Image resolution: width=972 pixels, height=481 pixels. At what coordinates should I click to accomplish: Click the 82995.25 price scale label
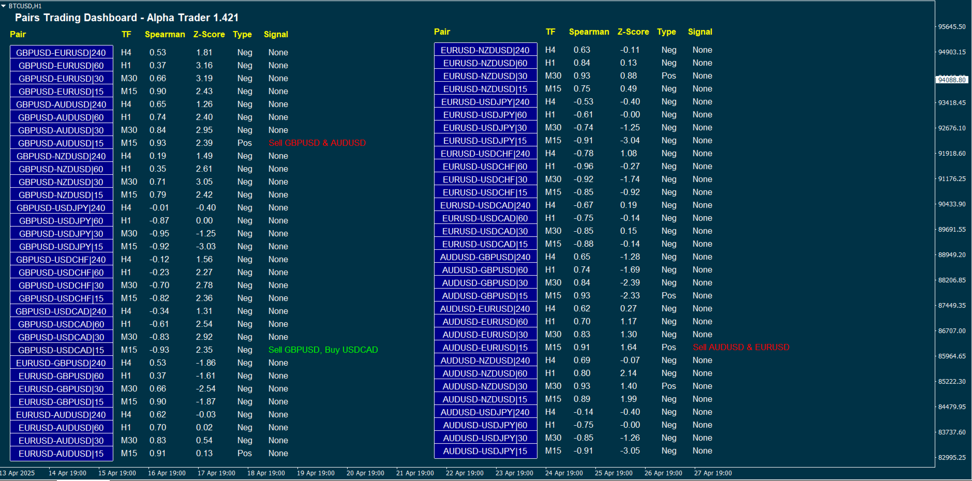pyautogui.click(x=952, y=458)
